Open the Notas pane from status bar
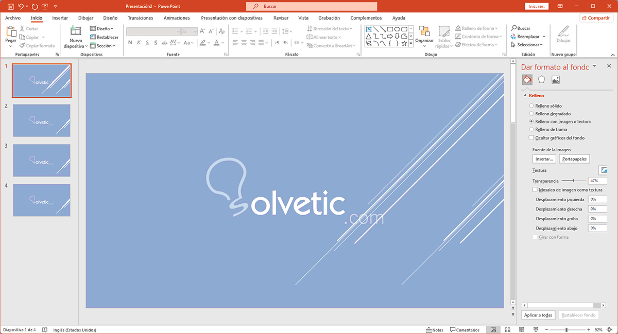Viewport: 618px width, 334px height. 435,330
